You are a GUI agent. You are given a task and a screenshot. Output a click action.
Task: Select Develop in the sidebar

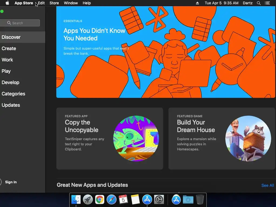coord(23,82)
